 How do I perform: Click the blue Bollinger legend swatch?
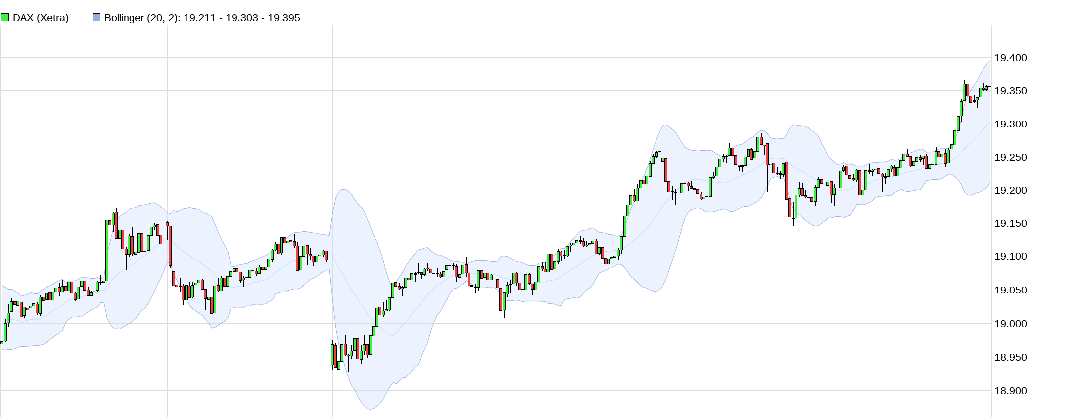point(96,18)
